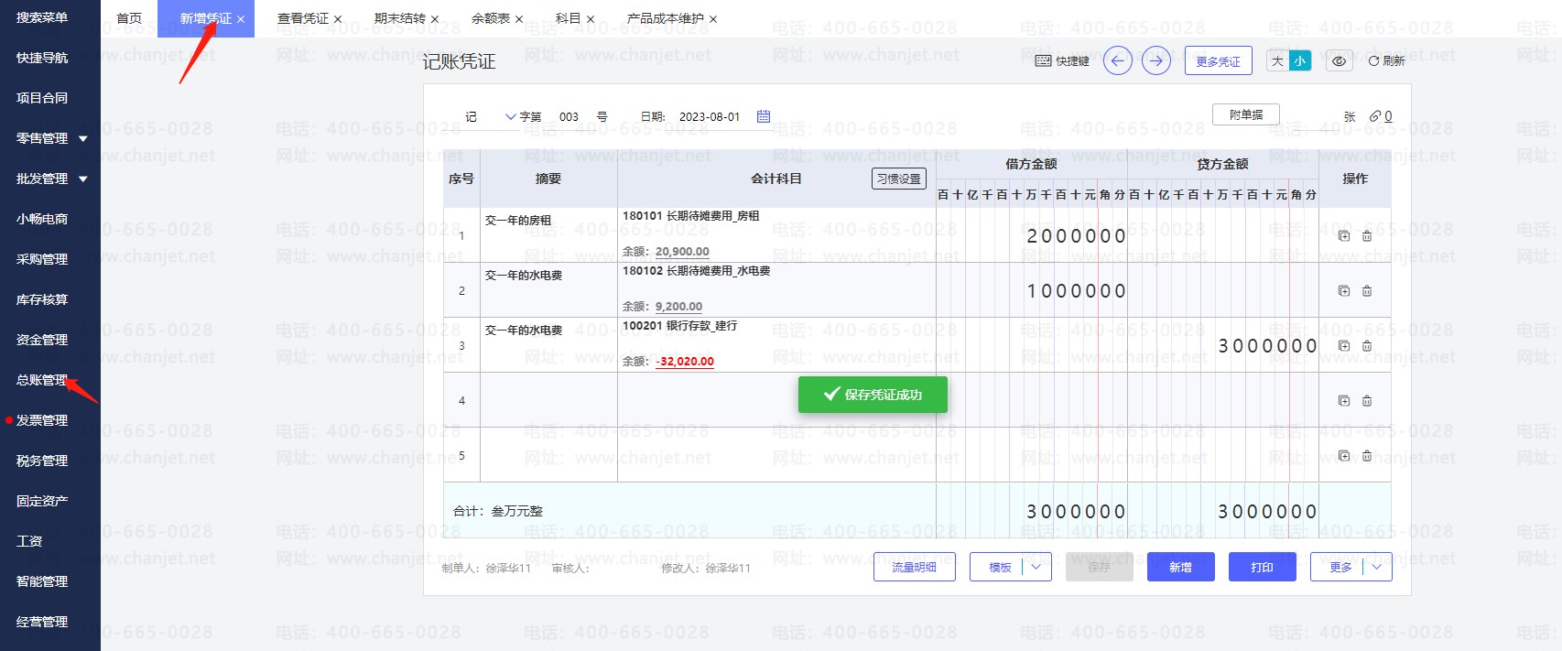Delete row 3 using the trash icon
This screenshot has height=651, width=1562.
pos(1367,346)
